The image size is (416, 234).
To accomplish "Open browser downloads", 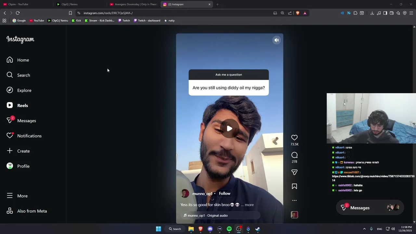I will (372, 13).
